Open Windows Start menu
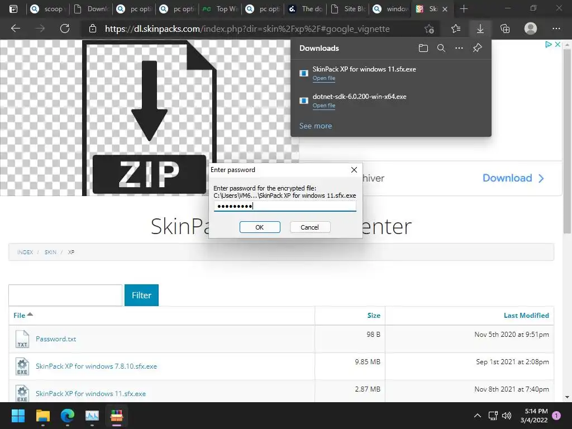The height and width of the screenshot is (429, 572). (18, 416)
